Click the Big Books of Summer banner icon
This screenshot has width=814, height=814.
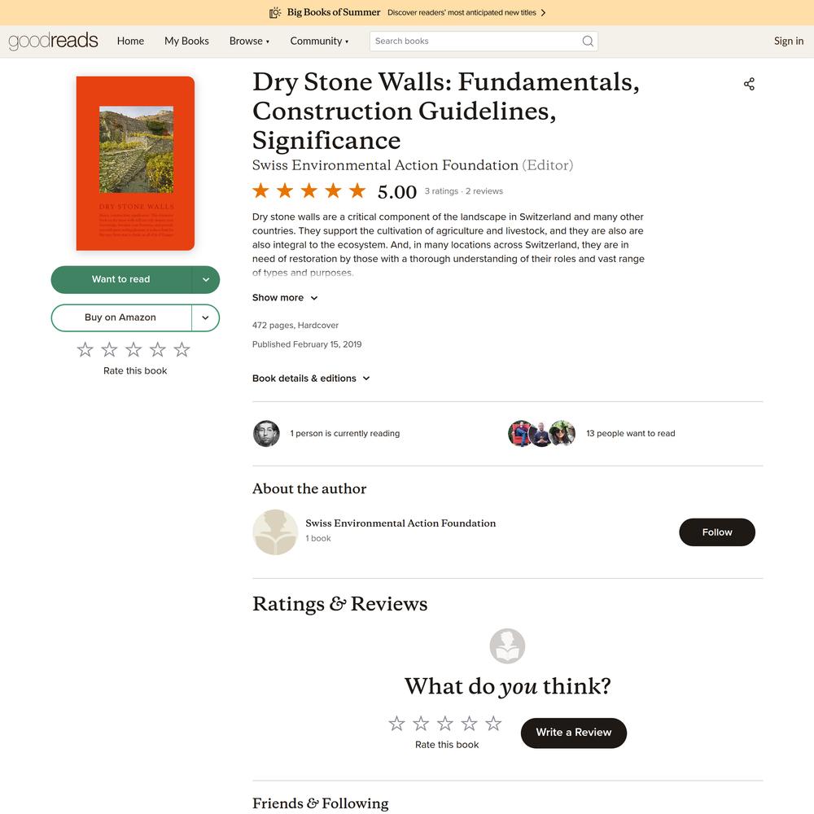pyautogui.click(x=275, y=12)
